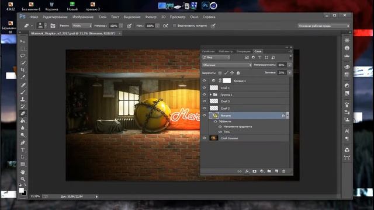The height and width of the screenshot is (210, 374).
Task: Select the Healing Brush tool
Action: [x=23, y=85]
